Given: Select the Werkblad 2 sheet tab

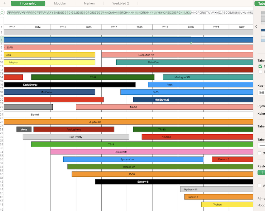Looking at the screenshot, I should pyautogui.click(x=121, y=3).
